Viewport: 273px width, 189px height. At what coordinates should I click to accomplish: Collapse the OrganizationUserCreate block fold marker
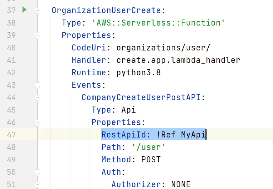pyautogui.click(x=37, y=11)
